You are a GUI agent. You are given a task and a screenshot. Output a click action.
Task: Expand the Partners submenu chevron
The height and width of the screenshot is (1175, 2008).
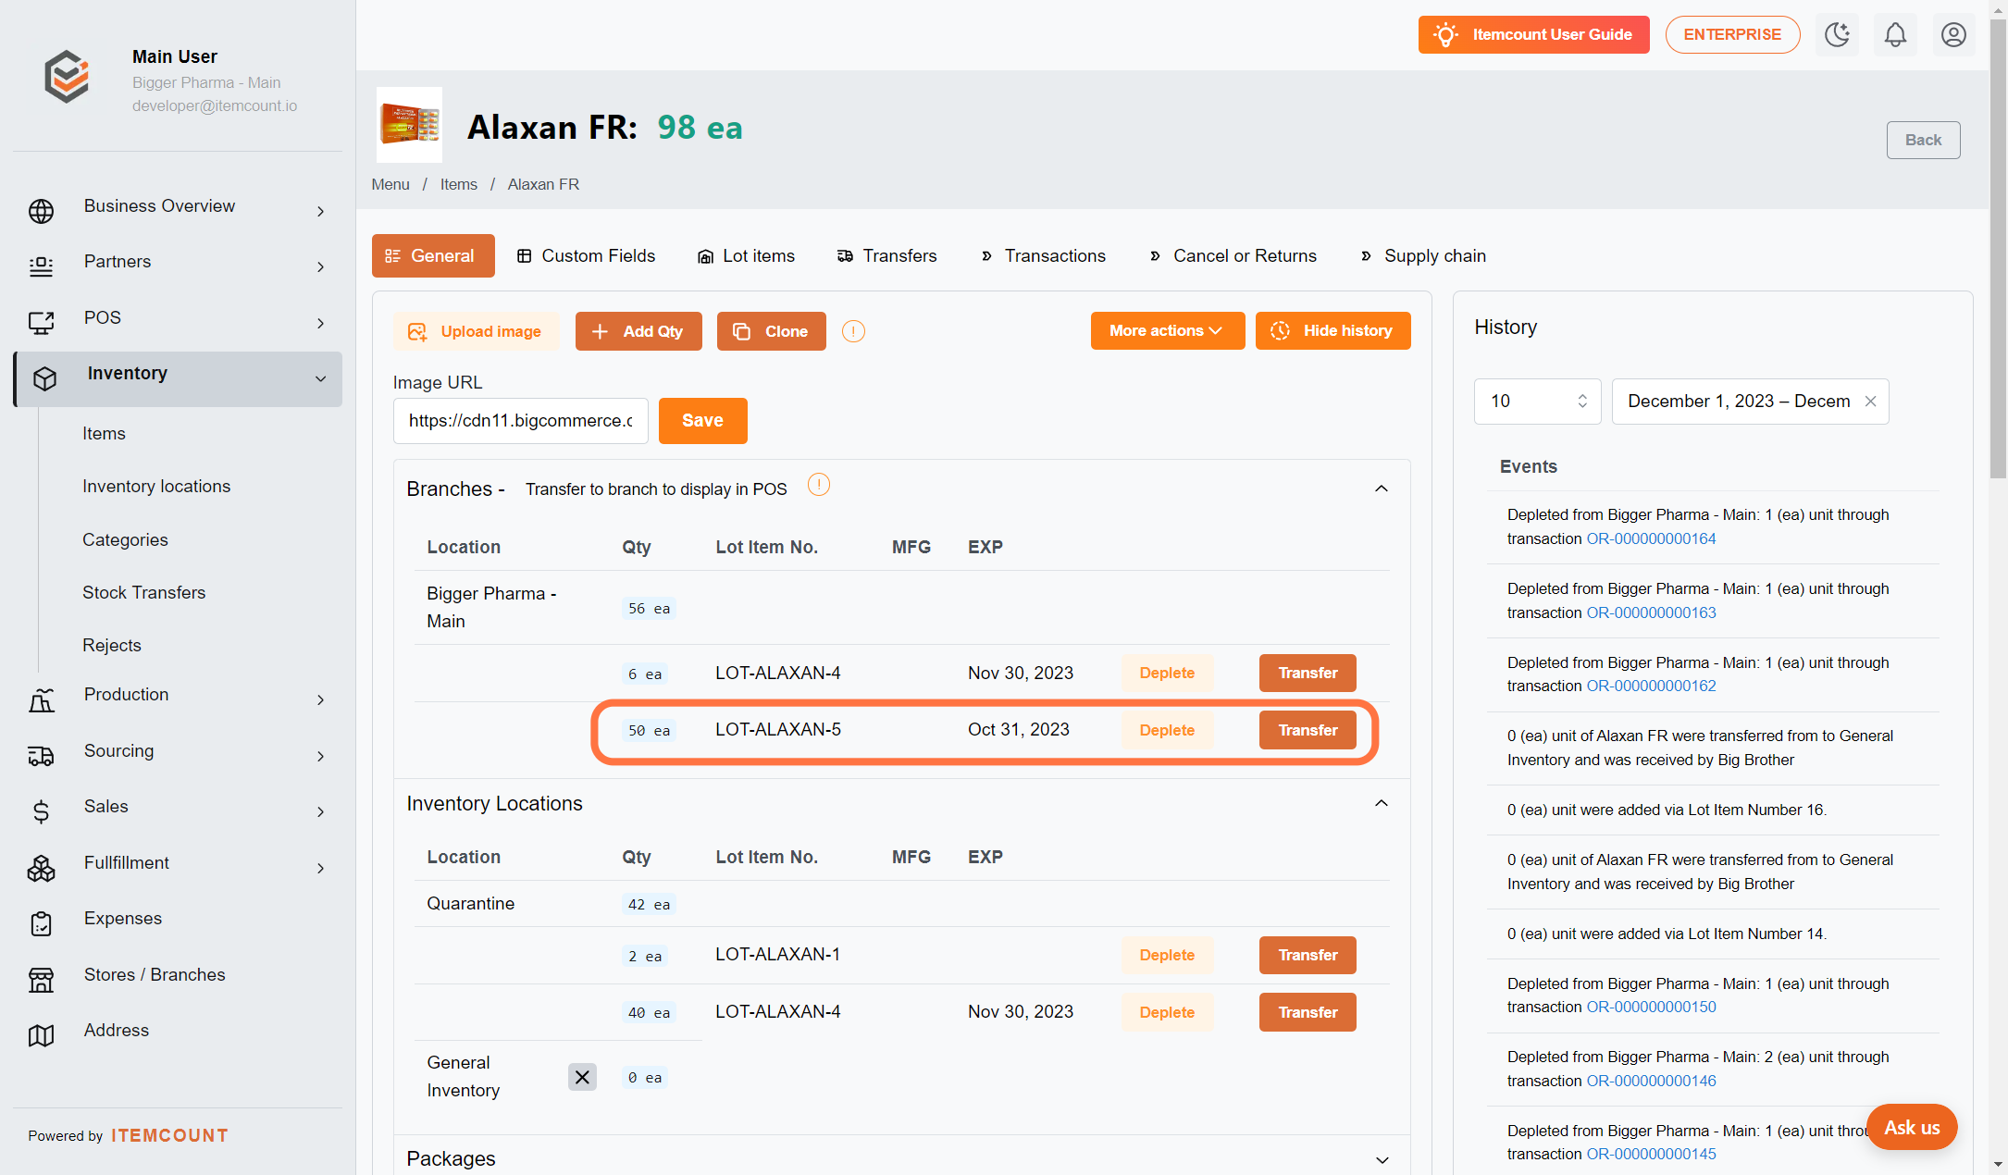click(x=320, y=267)
